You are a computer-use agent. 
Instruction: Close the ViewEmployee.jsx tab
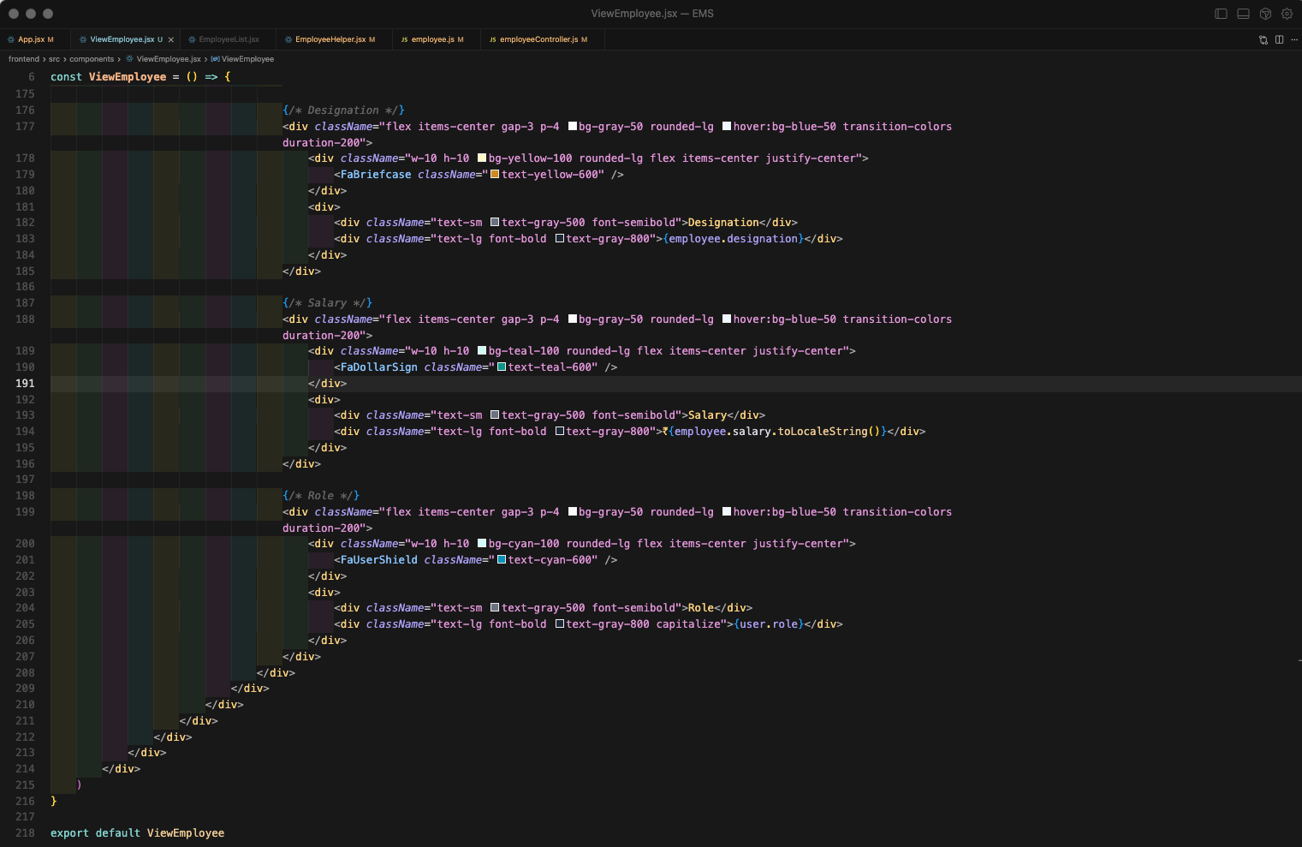point(171,39)
